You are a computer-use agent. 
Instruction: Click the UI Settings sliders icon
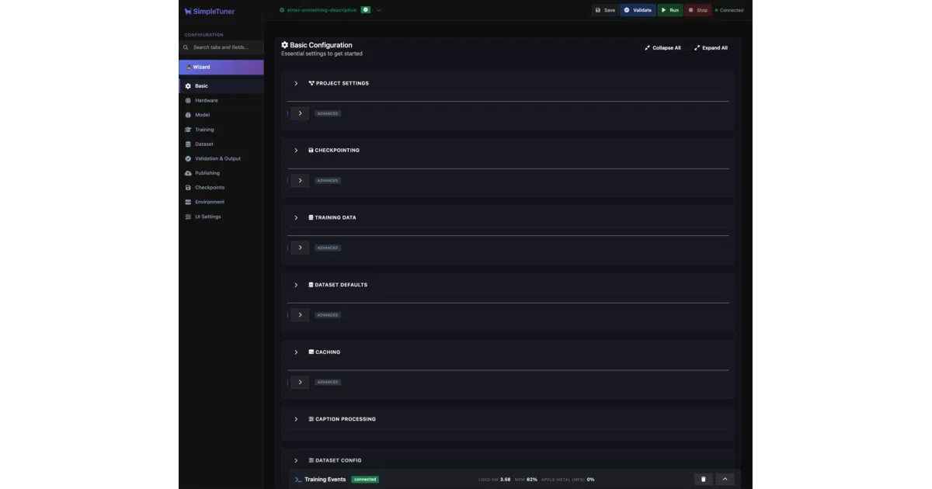point(188,217)
